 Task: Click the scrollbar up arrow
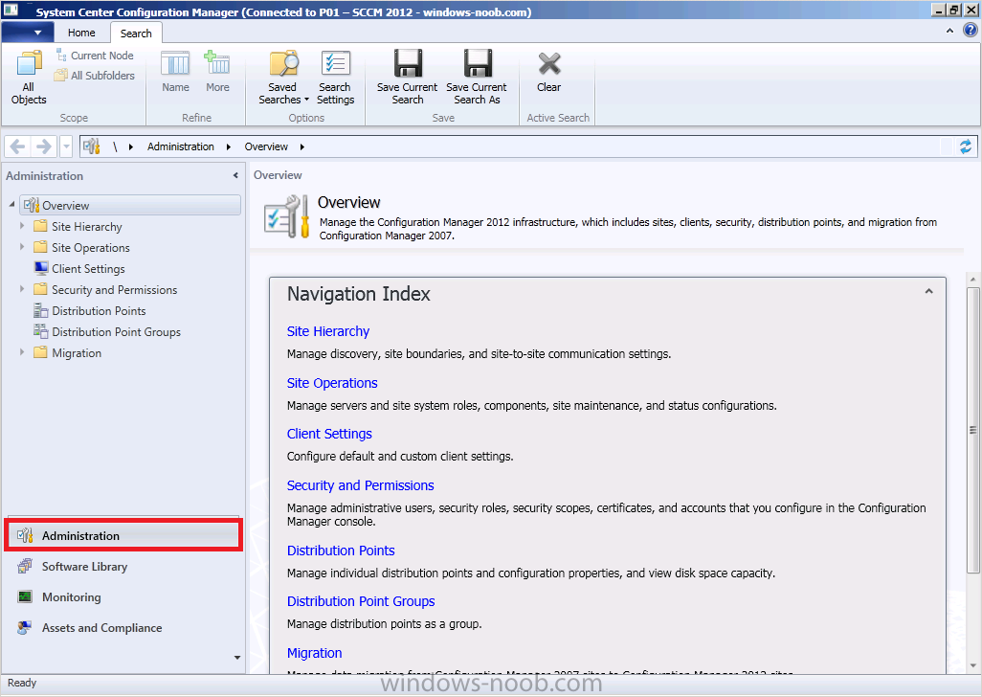click(972, 280)
